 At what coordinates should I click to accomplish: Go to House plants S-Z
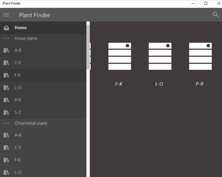click(x=43, y=113)
